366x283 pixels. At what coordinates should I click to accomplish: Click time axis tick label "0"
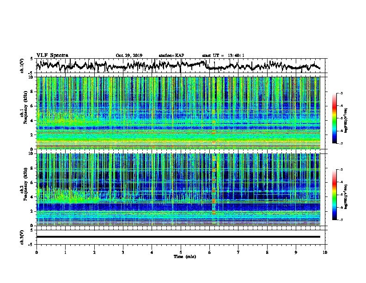click(37, 252)
